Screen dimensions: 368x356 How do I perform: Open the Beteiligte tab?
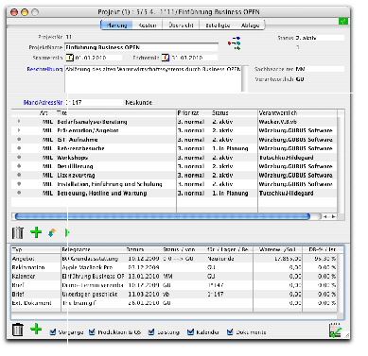pyautogui.click(x=218, y=25)
